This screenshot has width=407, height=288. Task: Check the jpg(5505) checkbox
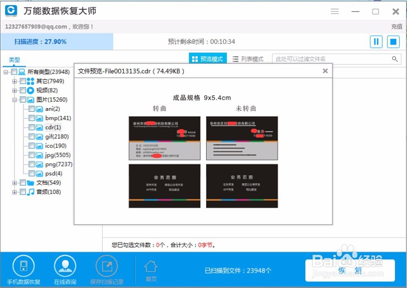point(32,155)
